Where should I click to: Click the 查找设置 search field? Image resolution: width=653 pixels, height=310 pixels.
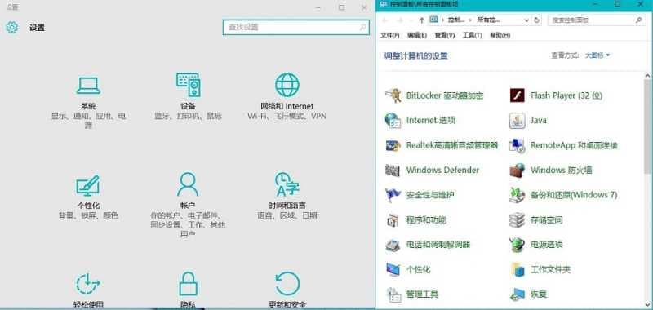point(296,27)
